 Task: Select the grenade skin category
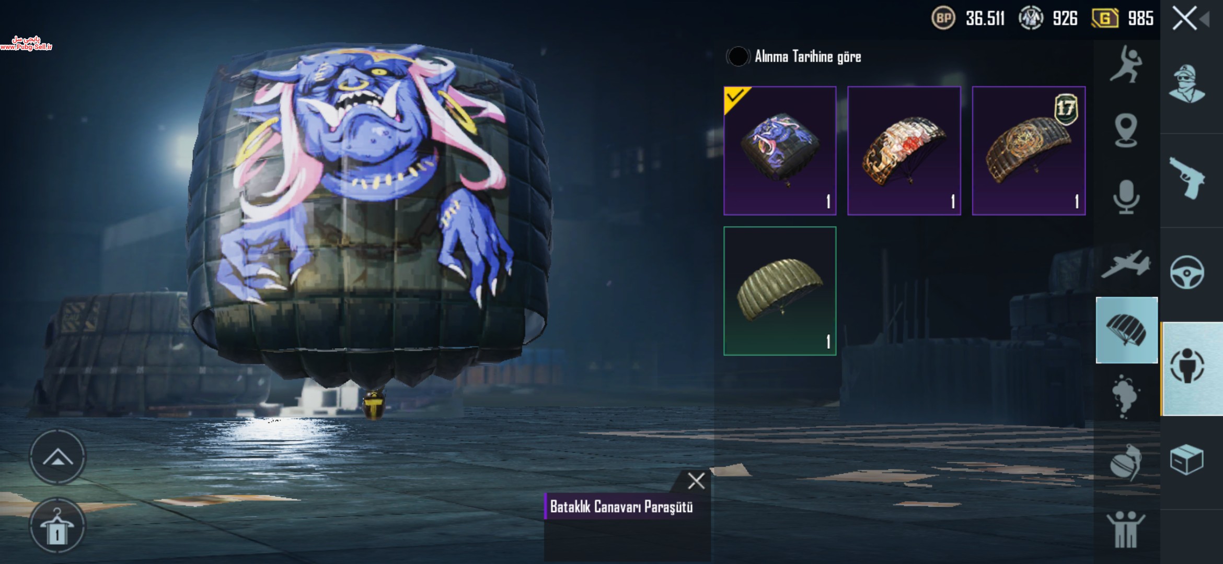(x=1125, y=462)
